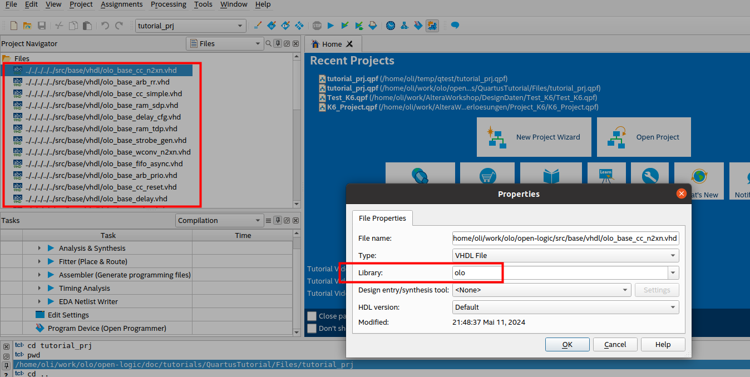Open the Processing menu
Image resolution: width=750 pixels, height=377 pixels.
pyautogui.click(x=168, y=4)
